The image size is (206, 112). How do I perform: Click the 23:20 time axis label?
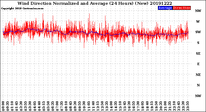point(183,106)
